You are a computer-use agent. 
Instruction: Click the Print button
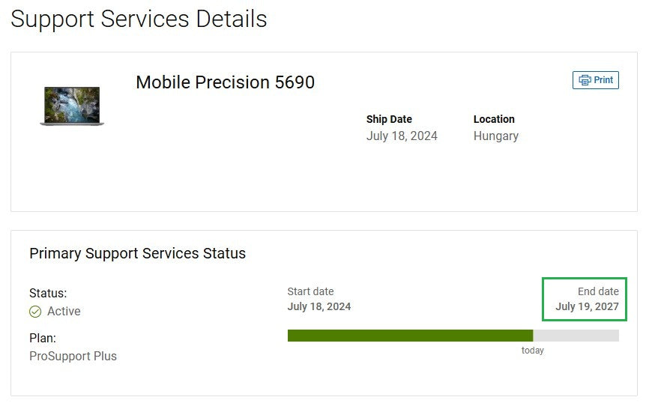tap(596, 80)
